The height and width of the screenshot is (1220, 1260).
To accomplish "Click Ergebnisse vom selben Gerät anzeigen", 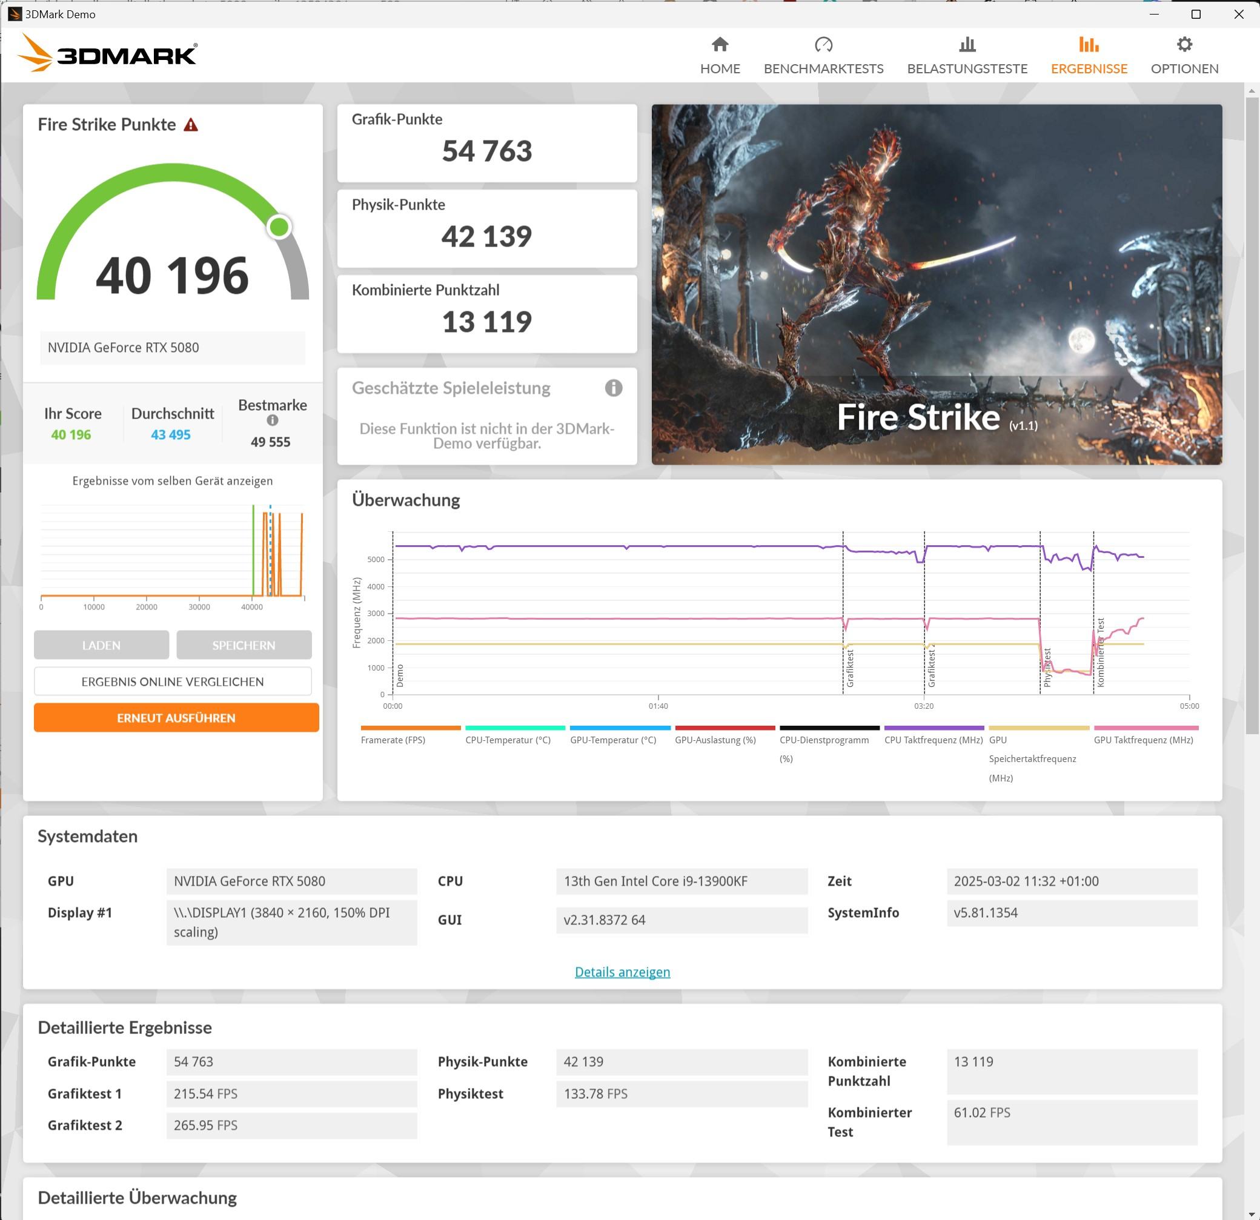I will 172,481.
